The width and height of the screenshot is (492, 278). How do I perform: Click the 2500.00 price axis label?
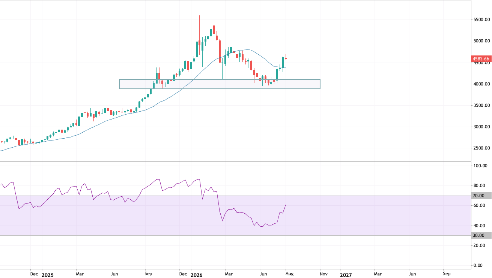point(481,148)
